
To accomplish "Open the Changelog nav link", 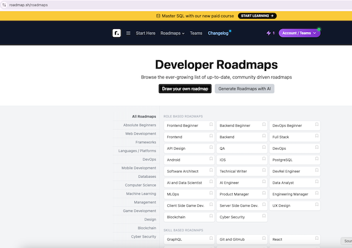I will (x=218, y=33).
